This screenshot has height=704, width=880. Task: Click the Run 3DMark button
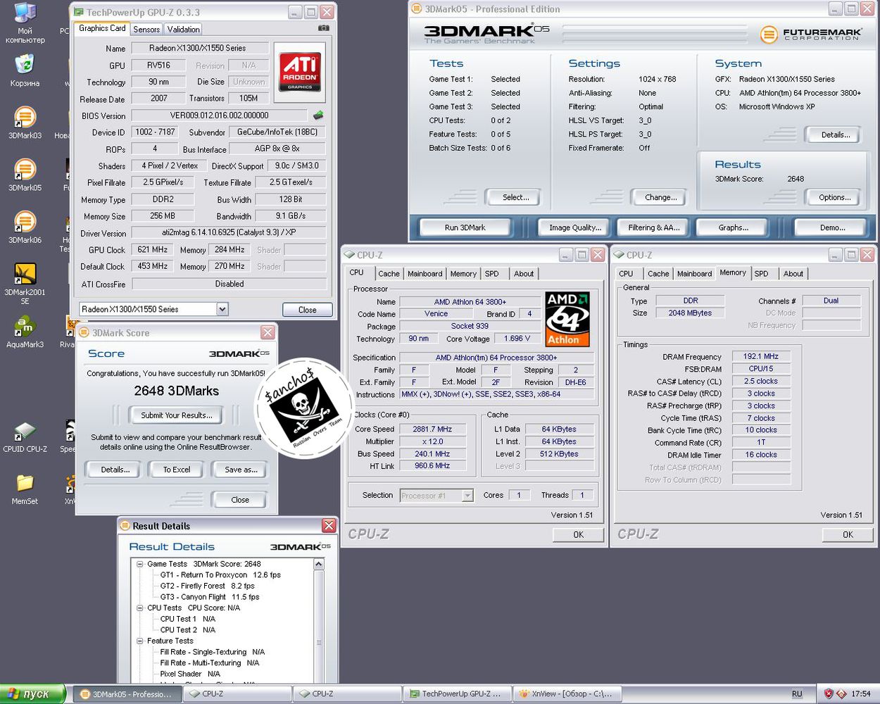(x=465, y=227)
